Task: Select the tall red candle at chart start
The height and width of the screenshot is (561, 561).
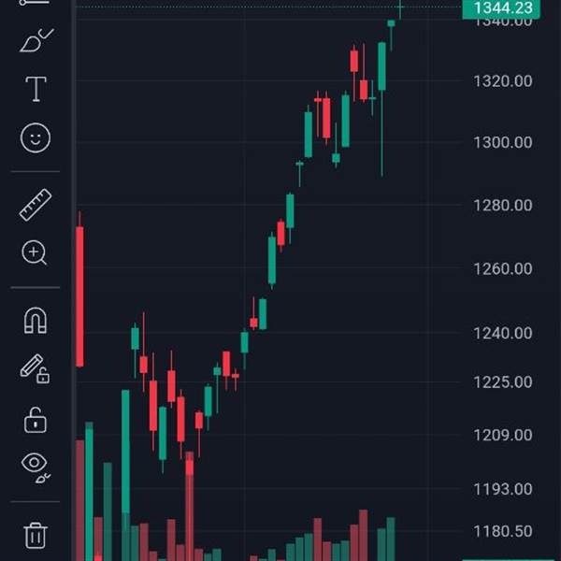Action: click(x=79, y=296)
